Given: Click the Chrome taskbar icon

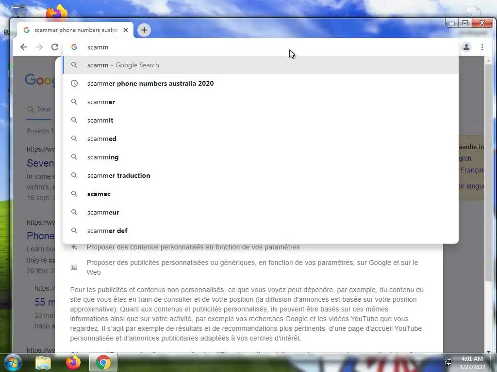Looking at the screenshot, I should coord(103,362).
